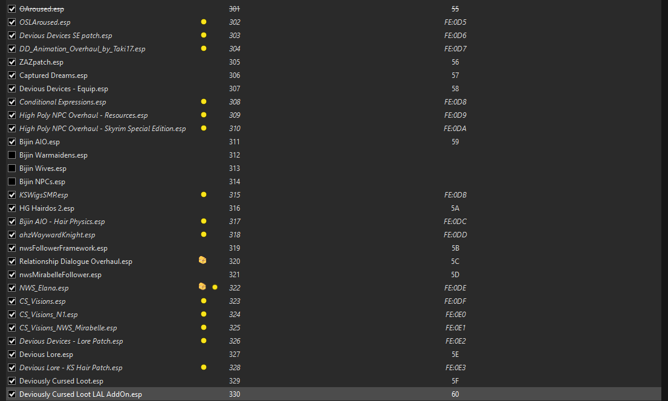Enable Bijin Warmaidens.esp plugin
The height and width of the screenshot is (401, 668).
point(12,155)
